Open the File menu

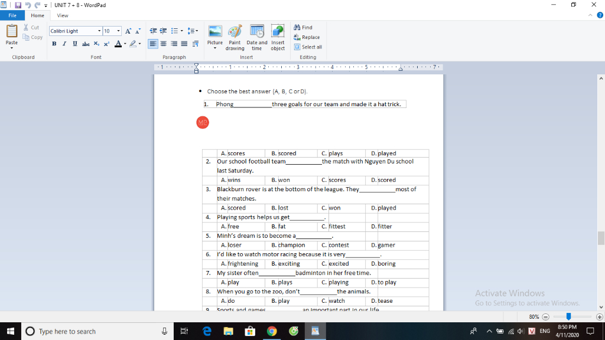12,15
